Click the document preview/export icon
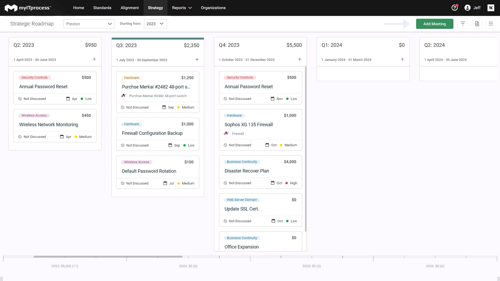Screen dimensions: 500x281 477,24
